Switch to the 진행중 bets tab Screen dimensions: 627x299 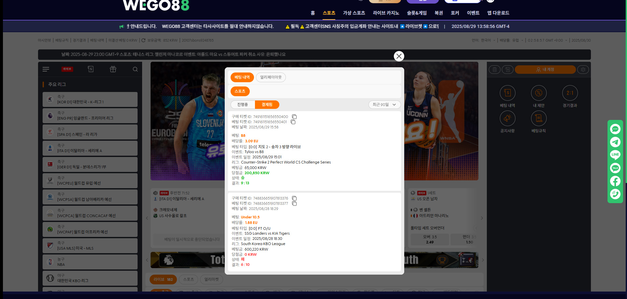pos(243,105)
